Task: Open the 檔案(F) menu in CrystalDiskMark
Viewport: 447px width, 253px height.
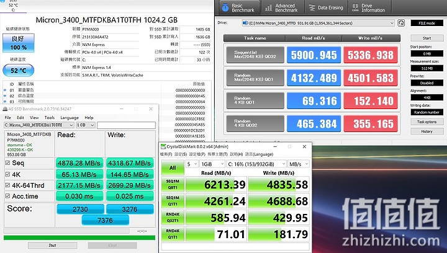Action: [166, 154]
